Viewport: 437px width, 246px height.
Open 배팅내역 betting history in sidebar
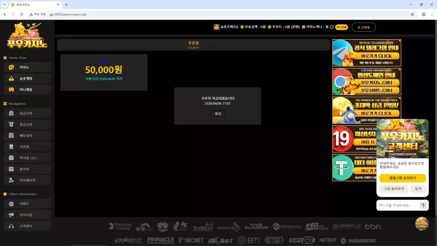pyautogui.click(x=27, y=135)
